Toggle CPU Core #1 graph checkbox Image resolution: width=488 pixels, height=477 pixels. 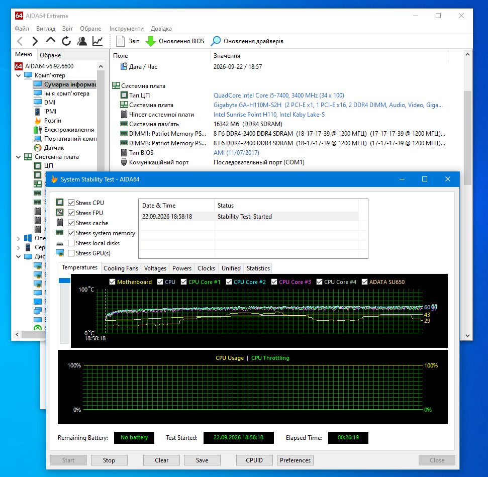(183, 282)
